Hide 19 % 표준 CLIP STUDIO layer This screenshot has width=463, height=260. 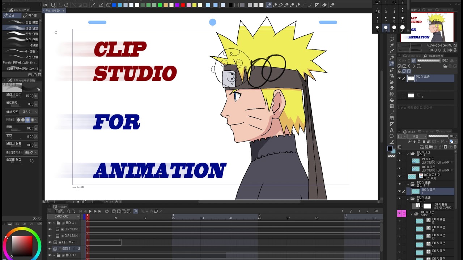(x=399, y=161)
